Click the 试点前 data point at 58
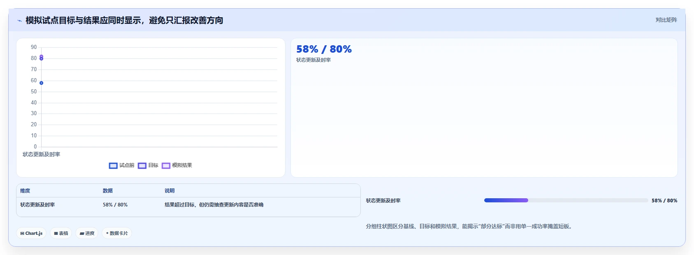This screenshot has height=255, width=694. pyautogui.click(x=41, y=83)
